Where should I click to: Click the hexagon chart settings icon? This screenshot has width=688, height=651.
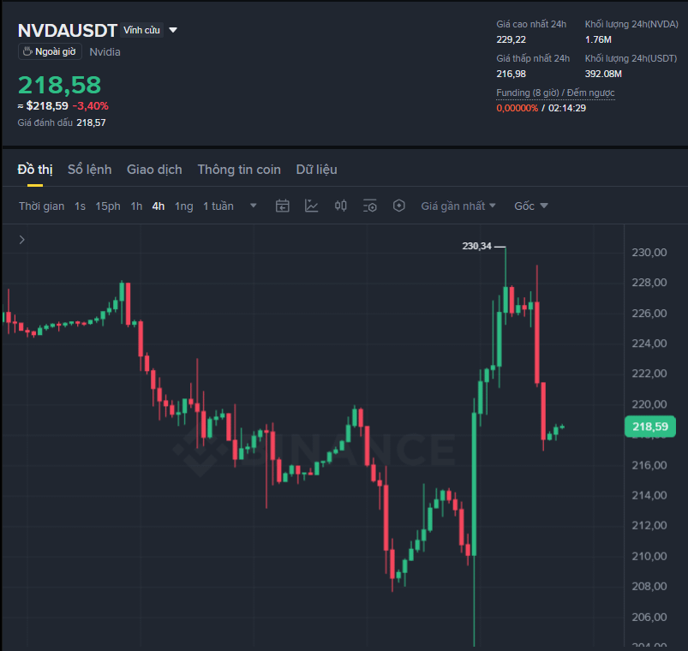pos(399,206)
